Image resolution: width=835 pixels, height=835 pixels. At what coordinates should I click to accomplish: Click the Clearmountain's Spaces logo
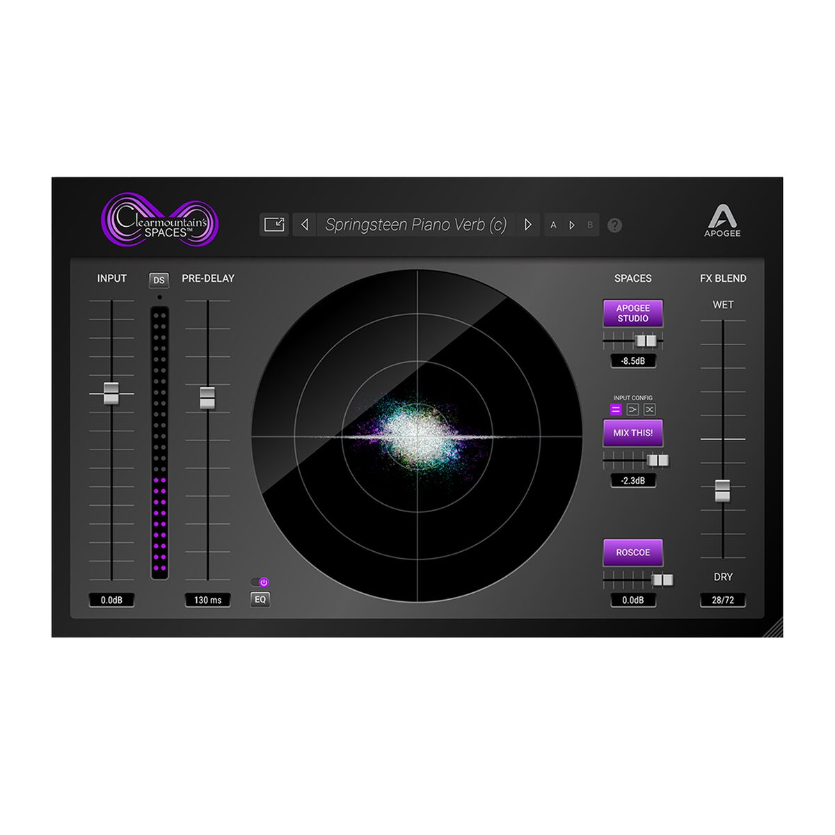160,221
